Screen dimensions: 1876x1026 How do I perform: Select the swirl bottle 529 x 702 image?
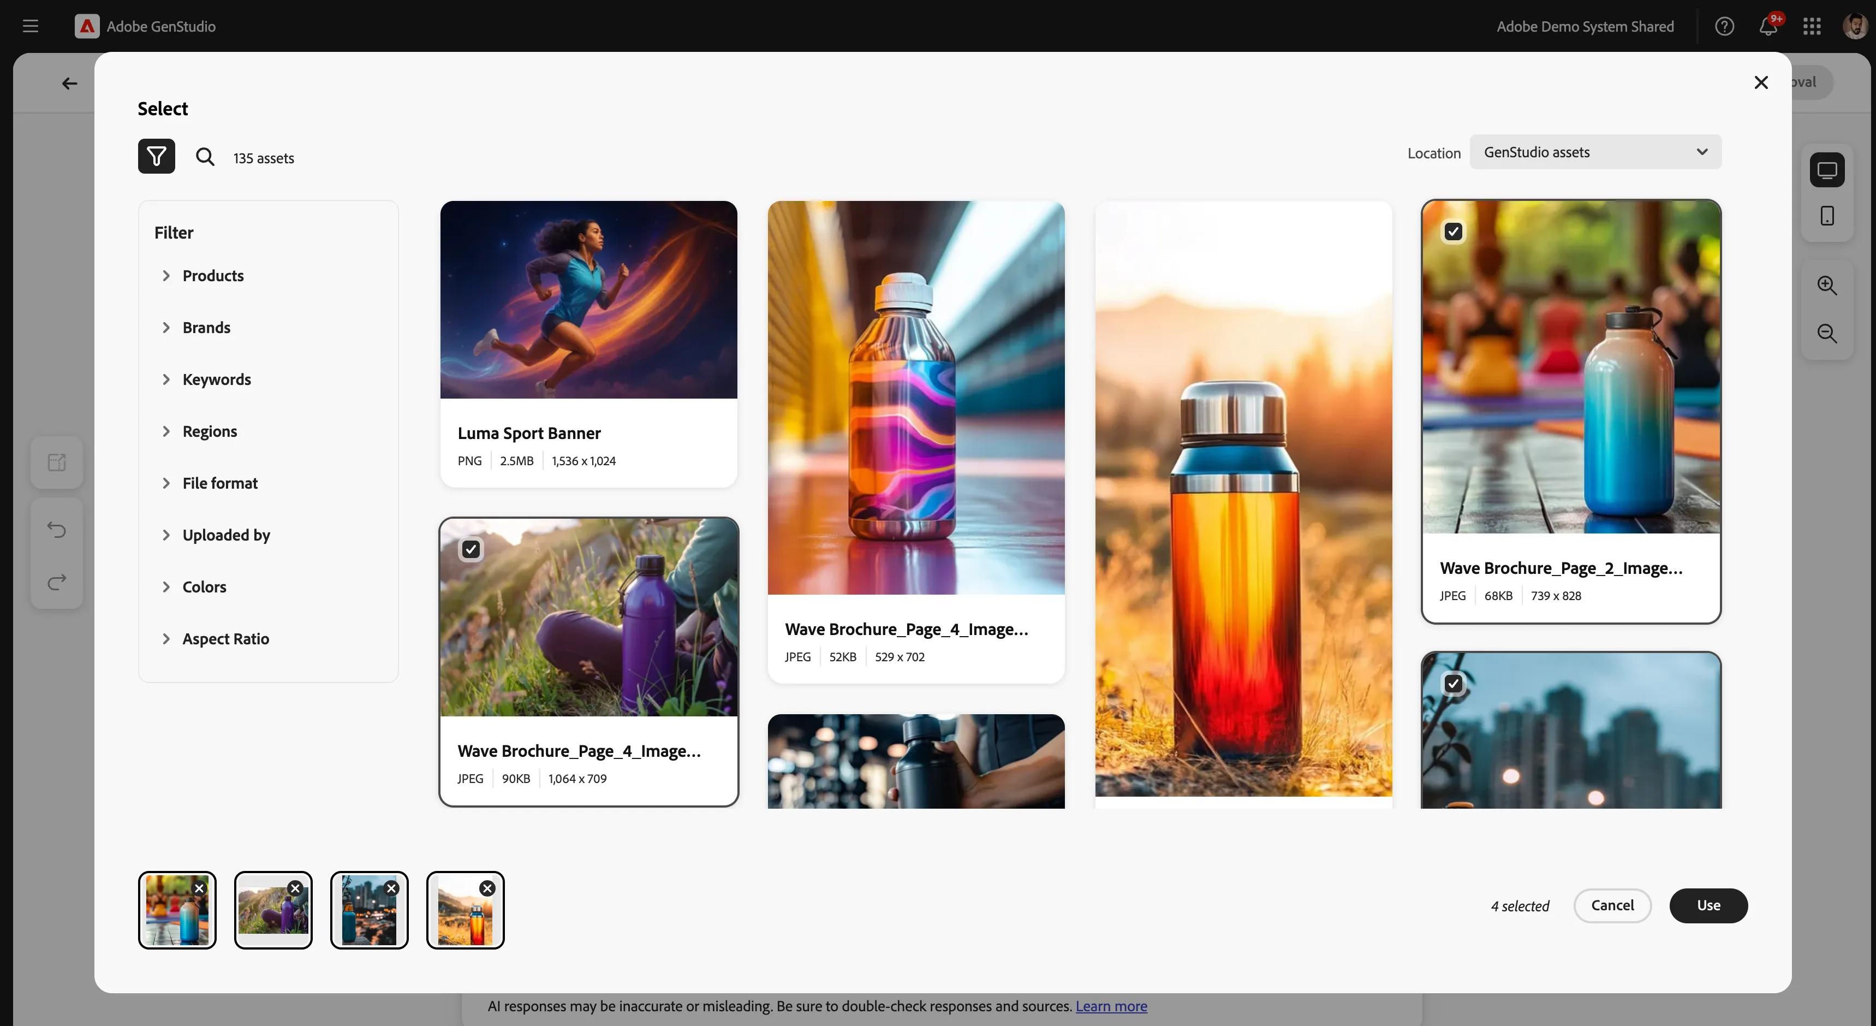point(916,397)
